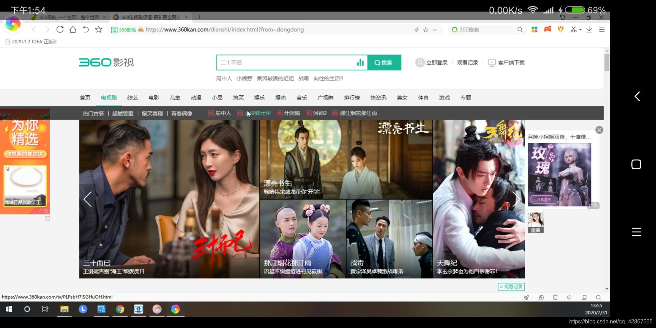Open the 动漫 navigation item

tap(196, 98)
